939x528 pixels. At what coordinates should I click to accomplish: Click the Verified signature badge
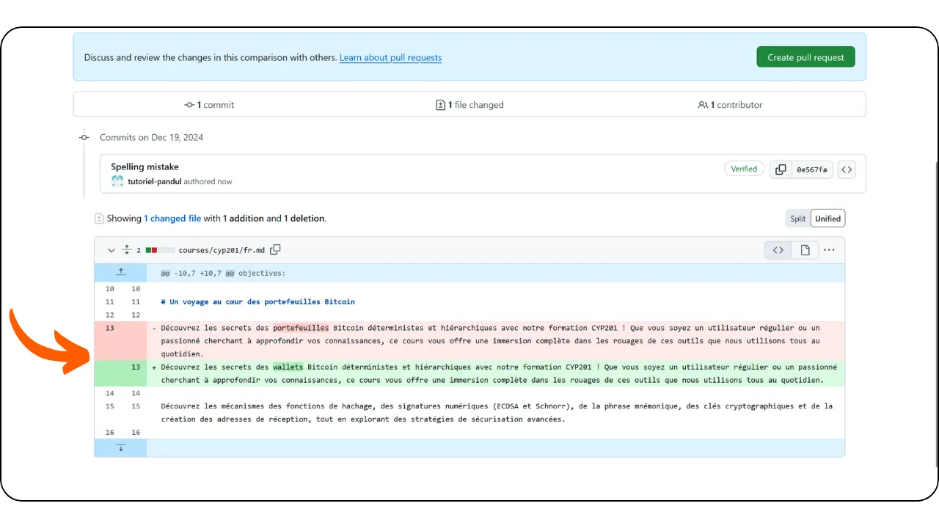(x=743, y=169)
